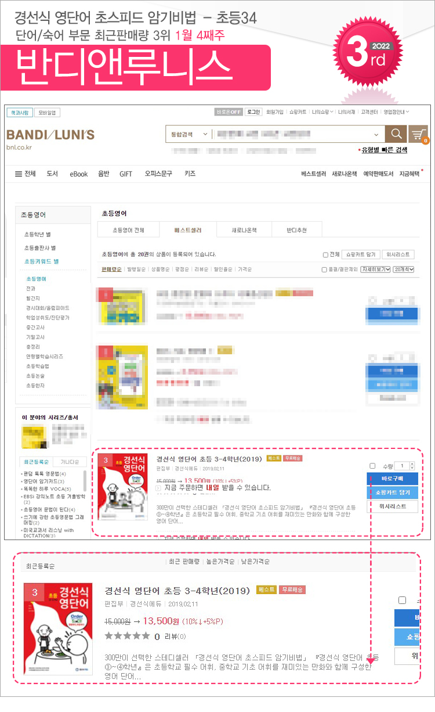The image size is (435, 712).
Task: Toggle the 바로온OFF switch
Action: click(229, 112)
